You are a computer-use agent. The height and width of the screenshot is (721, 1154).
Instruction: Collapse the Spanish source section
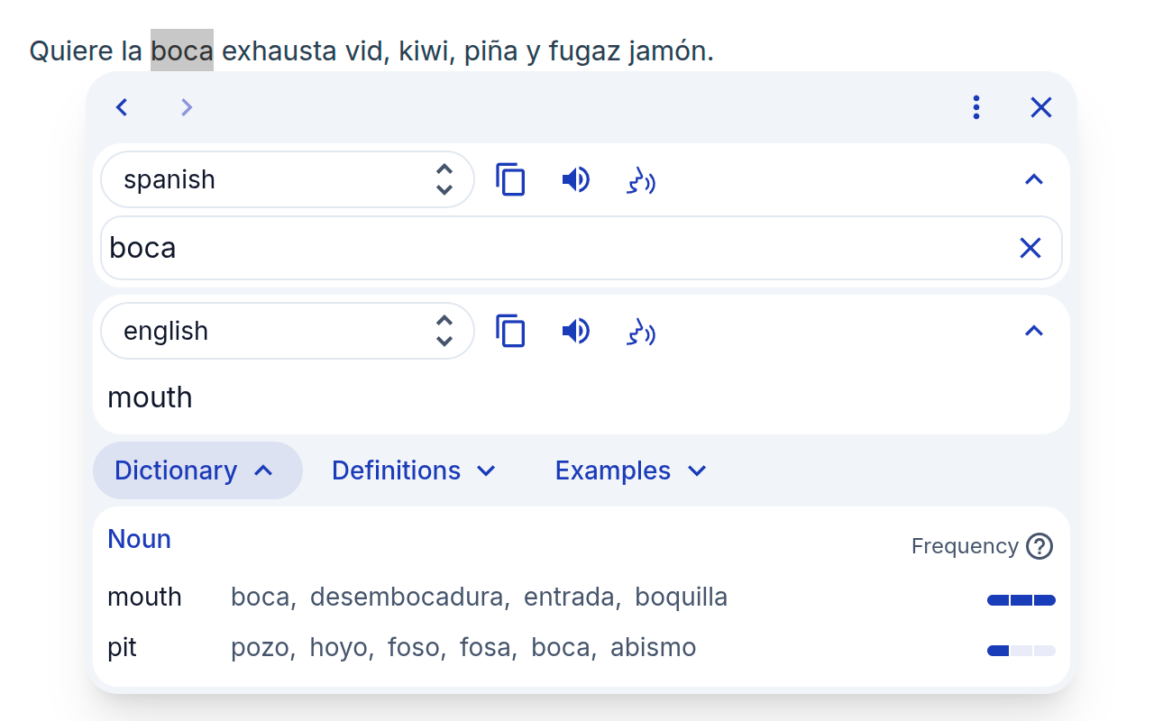coord(1033,179)
